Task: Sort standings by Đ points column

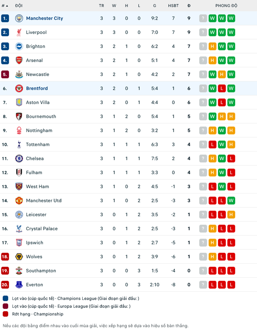Action: (189, 6)
